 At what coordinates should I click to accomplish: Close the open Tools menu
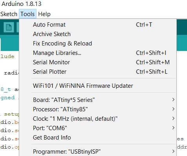pos(27,14)
